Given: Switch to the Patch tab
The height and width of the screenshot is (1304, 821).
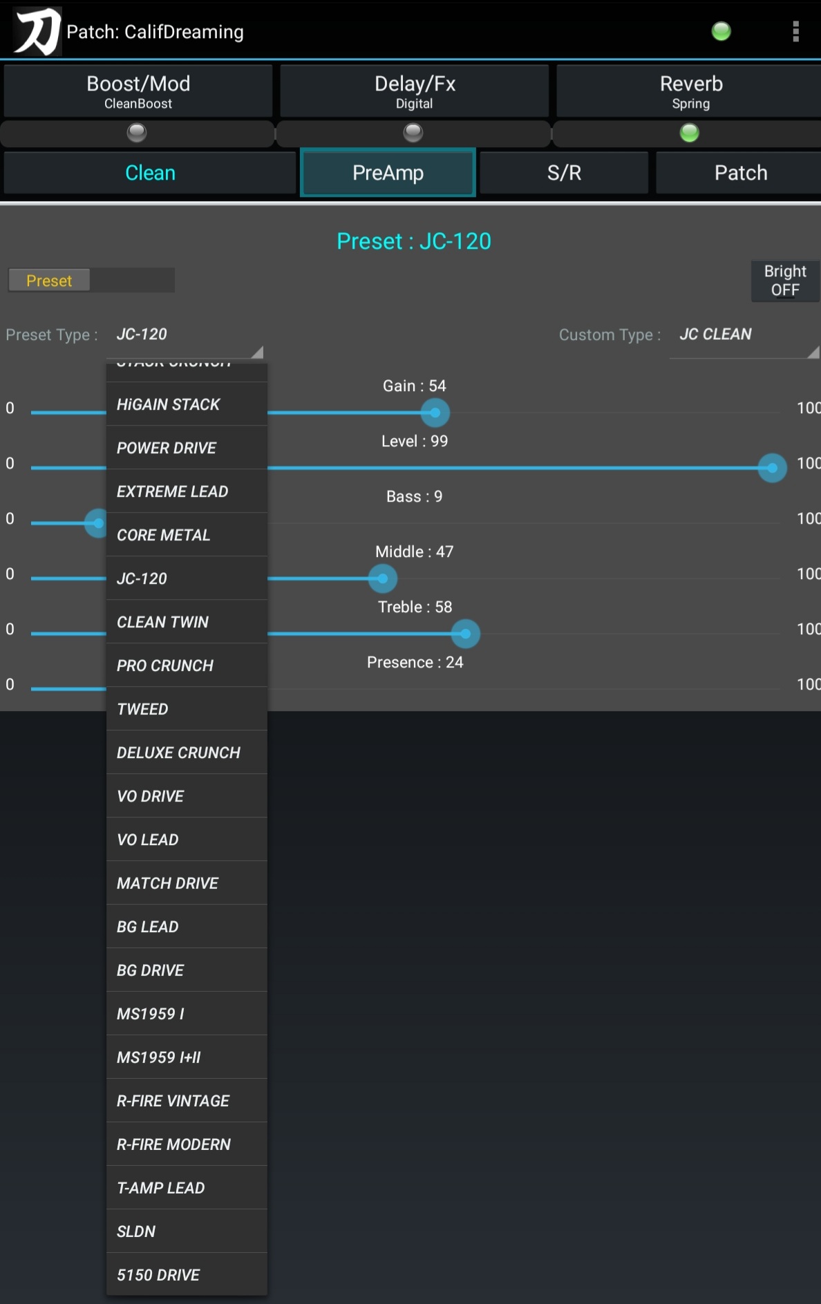Looking at the screenshot, I should point(739,173).
